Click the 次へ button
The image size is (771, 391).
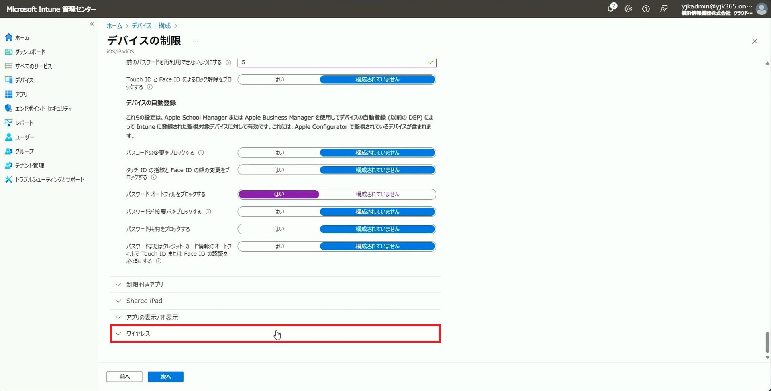(x=165, y=377)
